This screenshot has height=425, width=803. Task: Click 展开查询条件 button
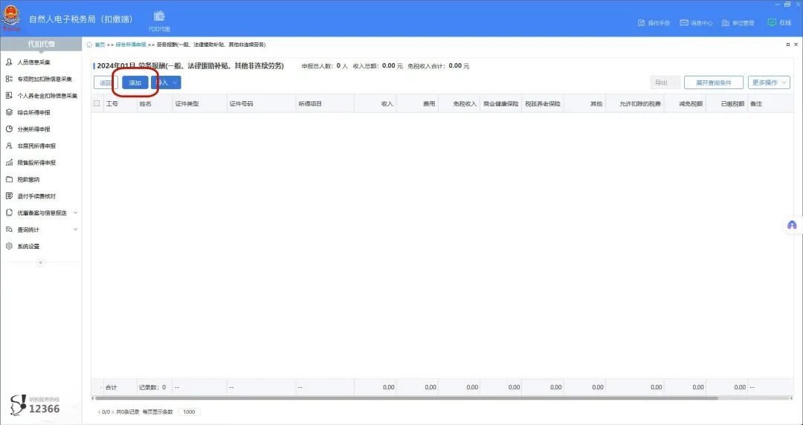(713, 82)
